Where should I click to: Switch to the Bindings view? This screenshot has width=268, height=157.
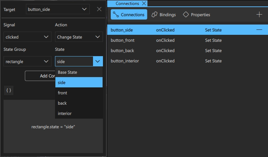(x=164, y=15)
